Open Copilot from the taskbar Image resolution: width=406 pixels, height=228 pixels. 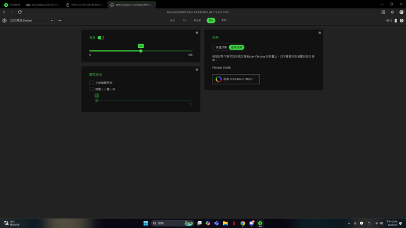pyautogui.click(x=208, y=223)
